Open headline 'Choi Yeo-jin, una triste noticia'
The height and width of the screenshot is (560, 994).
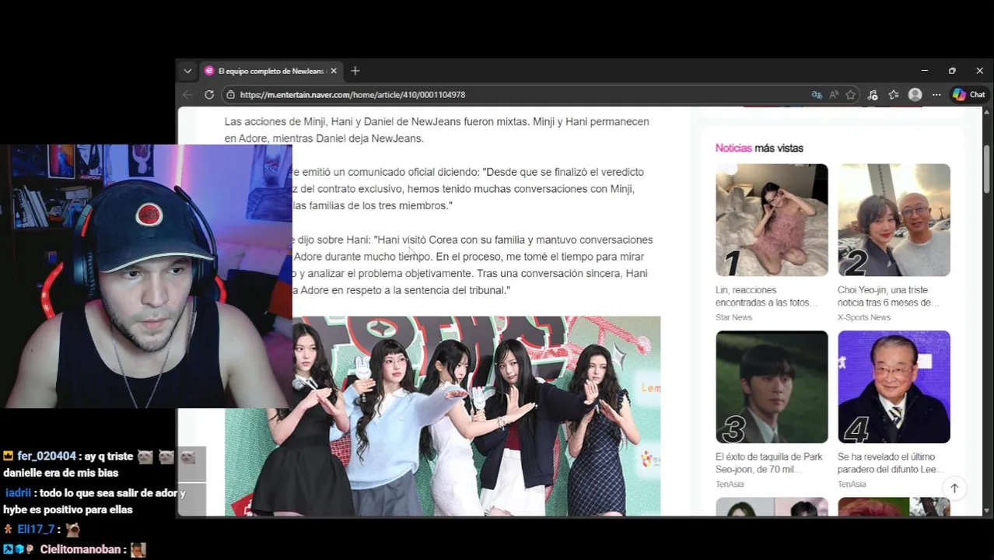[888, 296]
